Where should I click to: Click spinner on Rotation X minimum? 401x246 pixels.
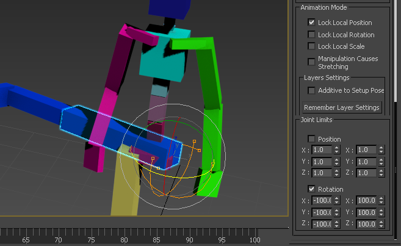click(x=336, y=200)
